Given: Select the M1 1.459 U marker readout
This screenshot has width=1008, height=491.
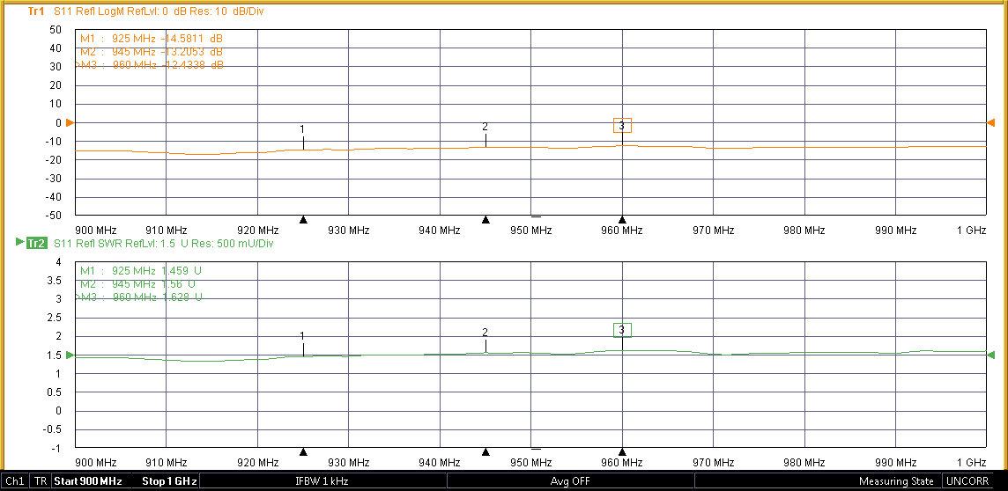Looking at the screenshot, I should click(x=142, y=270).
